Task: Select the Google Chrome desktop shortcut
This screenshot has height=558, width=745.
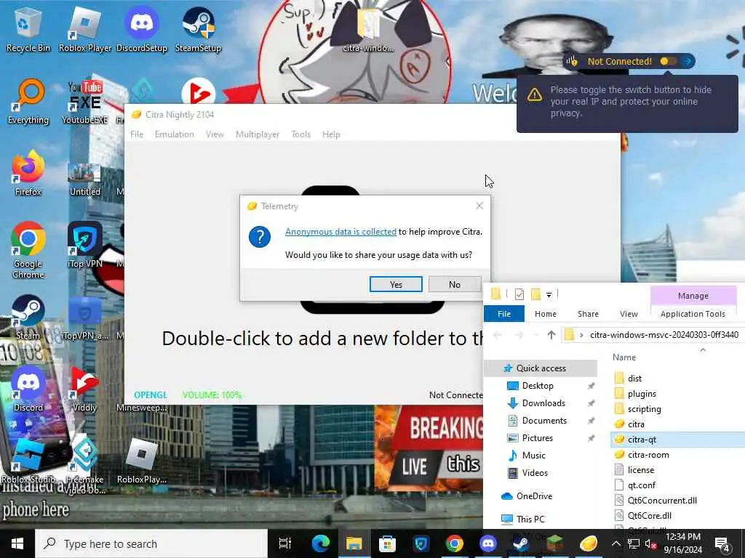Action: pos(28,250)
